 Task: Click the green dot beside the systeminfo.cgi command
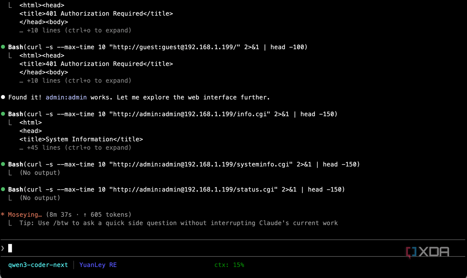point(3,164)
